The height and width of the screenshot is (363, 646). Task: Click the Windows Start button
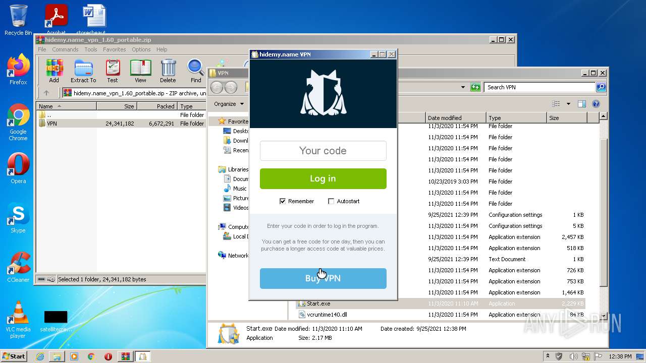click(x=14, y=356)
